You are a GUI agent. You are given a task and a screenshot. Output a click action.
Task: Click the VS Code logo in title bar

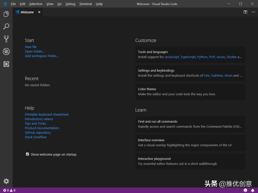[5, 4]
